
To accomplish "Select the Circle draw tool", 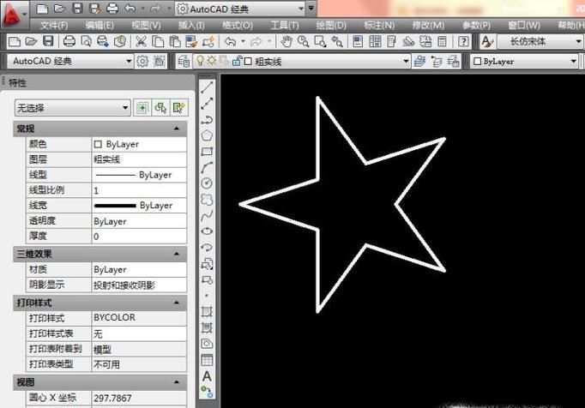I will 207,183.
